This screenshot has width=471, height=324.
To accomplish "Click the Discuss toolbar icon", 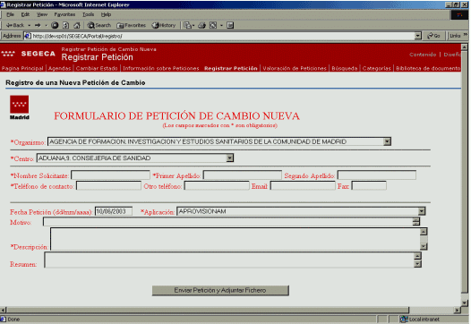I will tap(230, 25).
